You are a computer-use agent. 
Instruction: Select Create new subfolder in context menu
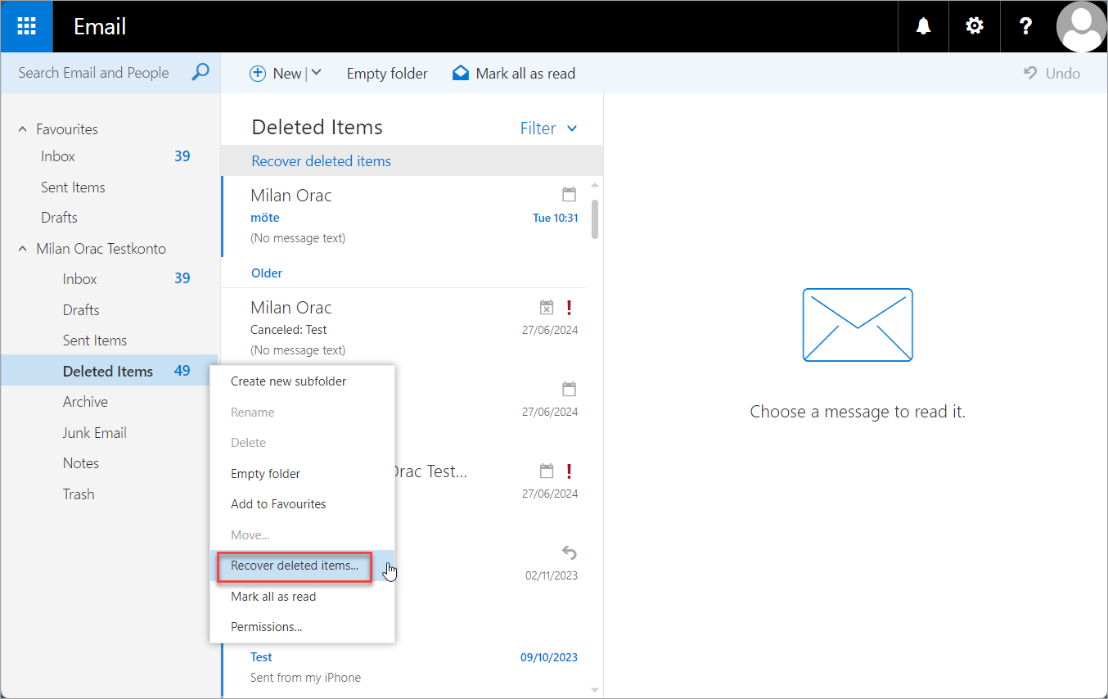pos(288,381)
